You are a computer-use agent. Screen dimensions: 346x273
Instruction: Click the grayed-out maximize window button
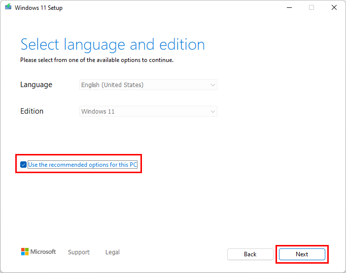click(311, 8)
